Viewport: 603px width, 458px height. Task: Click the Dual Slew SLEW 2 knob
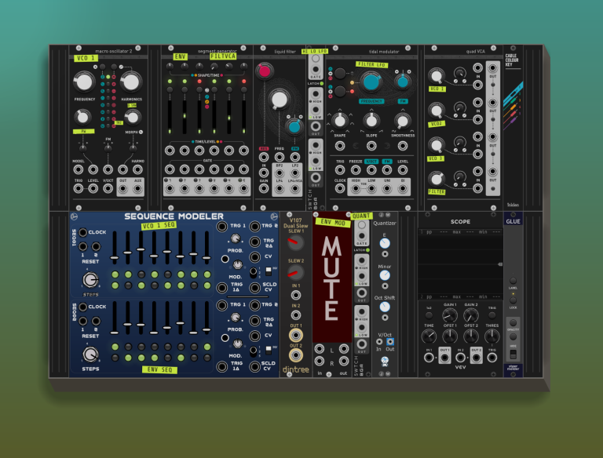pyautogui.click(x=295, y=273)
